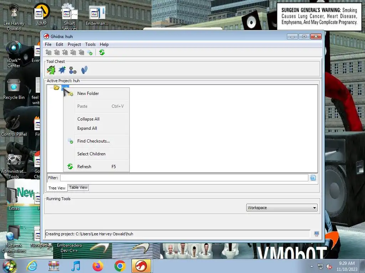Launch Debugger bug tool in Tool Chest
Viewport: 365px width, 273px height.
click(62, 70)
